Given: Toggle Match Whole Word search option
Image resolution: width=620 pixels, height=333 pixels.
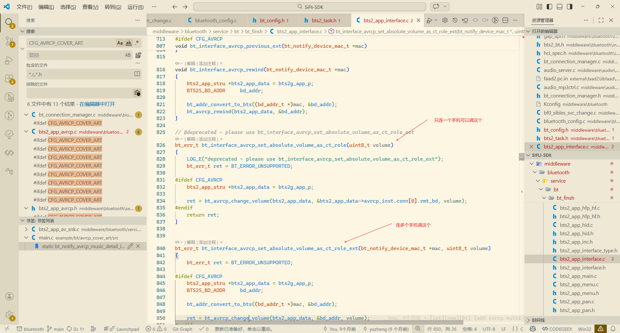Looking at the screenshot, I should [x=129, y=43].
